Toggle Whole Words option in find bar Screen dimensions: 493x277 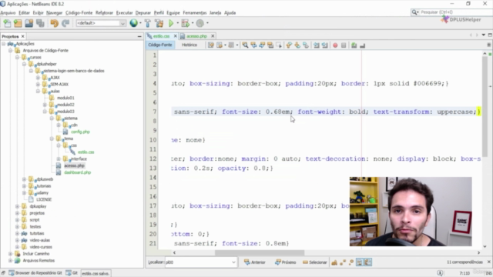[x=343, y=262]
